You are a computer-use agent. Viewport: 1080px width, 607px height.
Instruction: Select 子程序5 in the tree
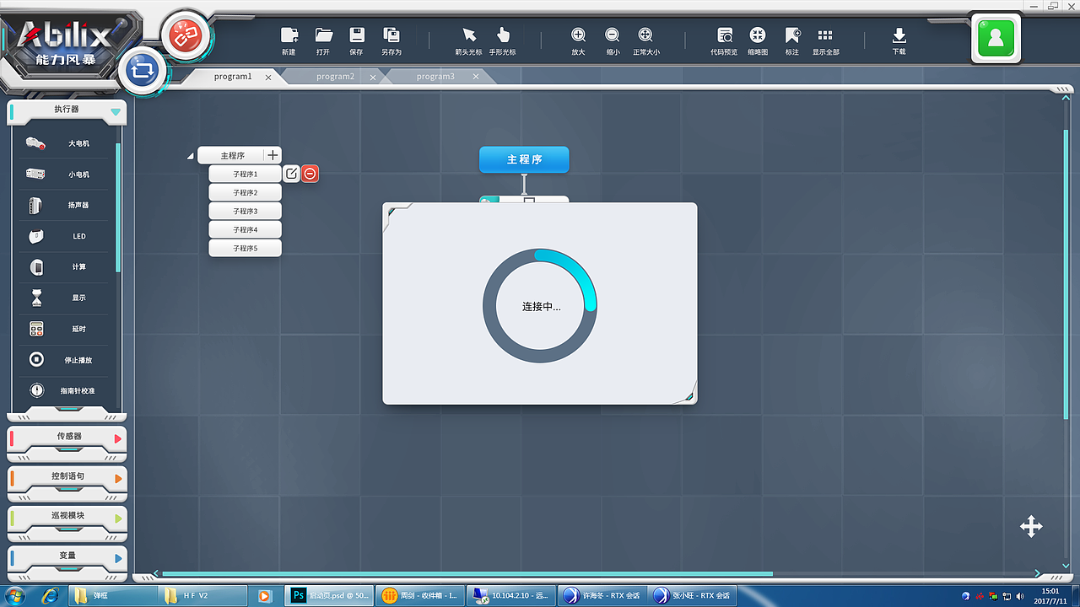[x=245, y=248]
